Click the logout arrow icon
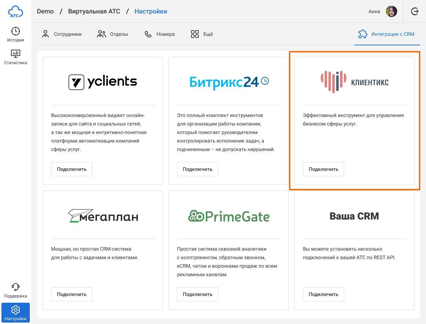Screen dimensions: 426x324 (415, 11)
